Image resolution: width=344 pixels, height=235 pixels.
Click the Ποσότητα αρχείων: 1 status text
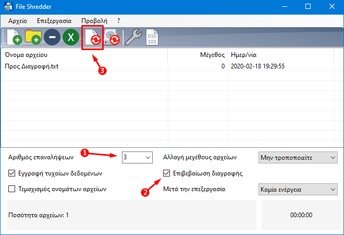tap(39, 215)
